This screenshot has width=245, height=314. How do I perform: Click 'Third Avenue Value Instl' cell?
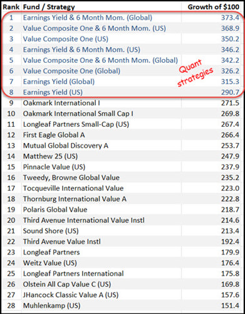(62, 242)
